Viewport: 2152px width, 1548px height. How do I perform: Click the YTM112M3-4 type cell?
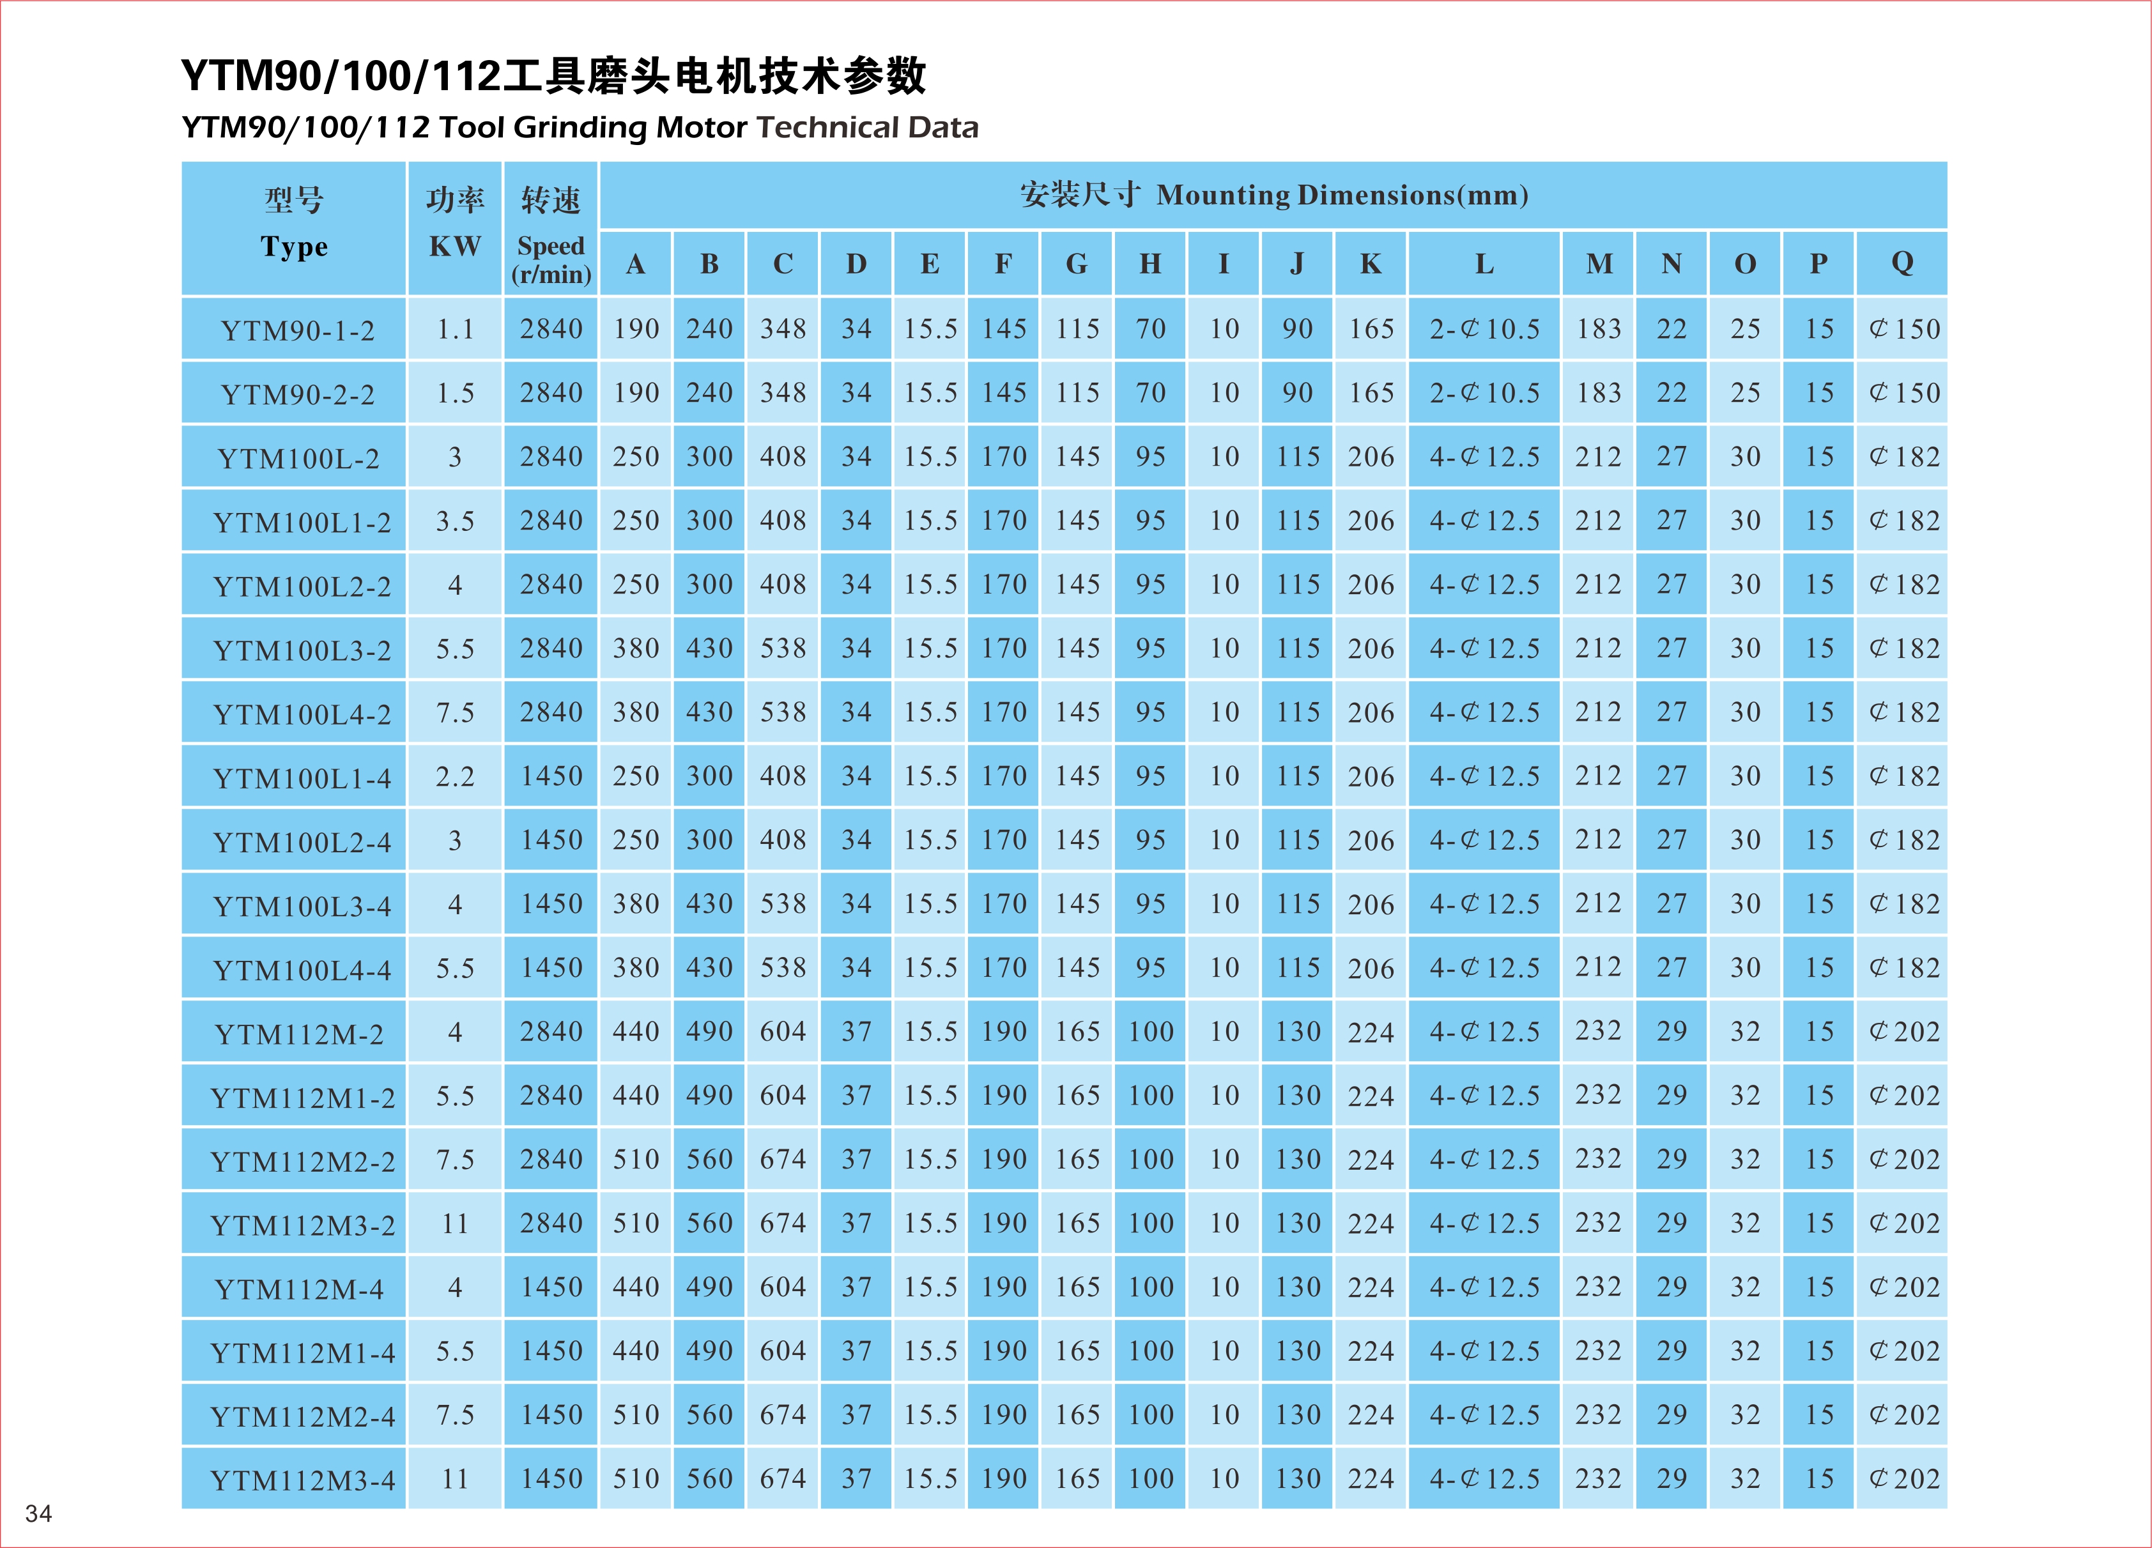294,1479
